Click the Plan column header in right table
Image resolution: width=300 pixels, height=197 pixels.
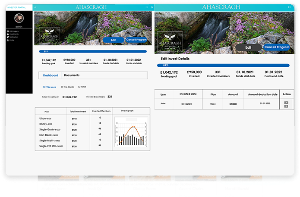point(213,94)
